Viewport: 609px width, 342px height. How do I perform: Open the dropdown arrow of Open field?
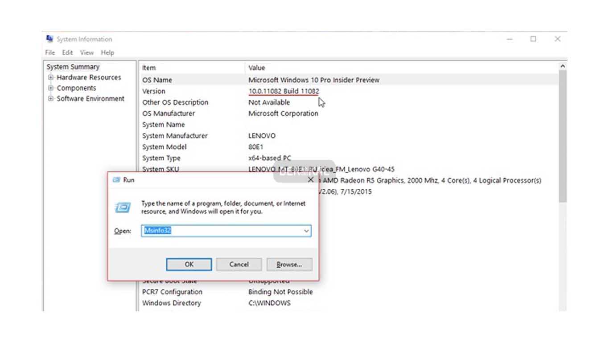(306, 231)
